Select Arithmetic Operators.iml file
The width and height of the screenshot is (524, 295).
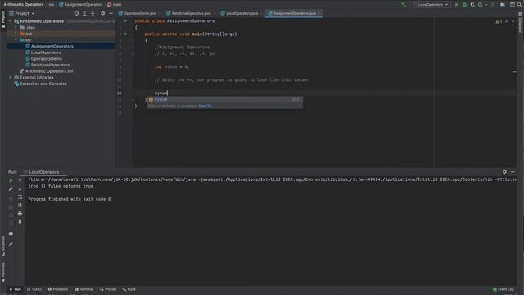49,71
